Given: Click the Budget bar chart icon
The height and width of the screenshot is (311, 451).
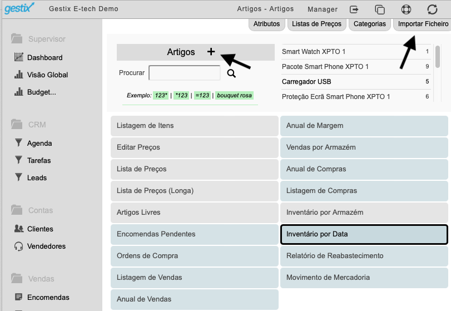Looking at the screenshot, I should click(x=19, y=92).
